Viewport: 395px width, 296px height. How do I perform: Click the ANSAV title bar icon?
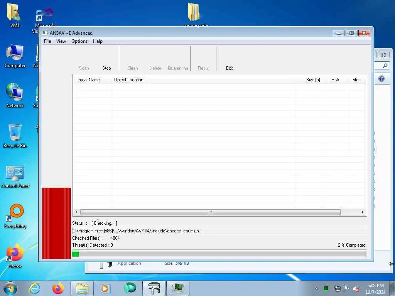(45, 33)
